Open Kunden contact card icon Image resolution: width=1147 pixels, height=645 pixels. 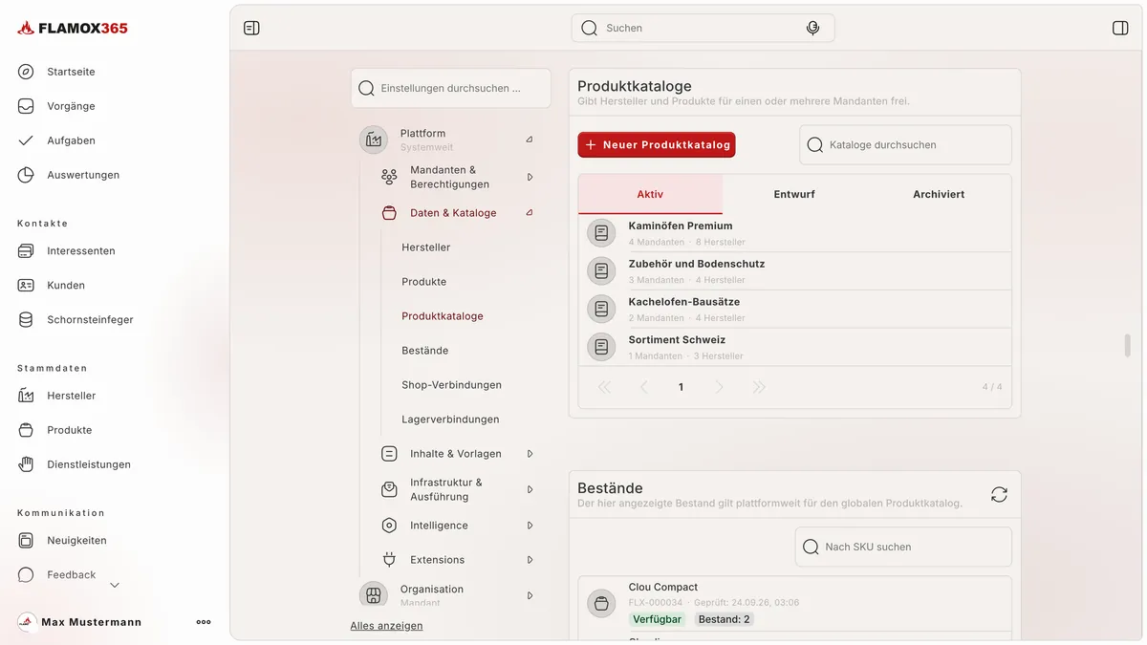coord(26,286)
